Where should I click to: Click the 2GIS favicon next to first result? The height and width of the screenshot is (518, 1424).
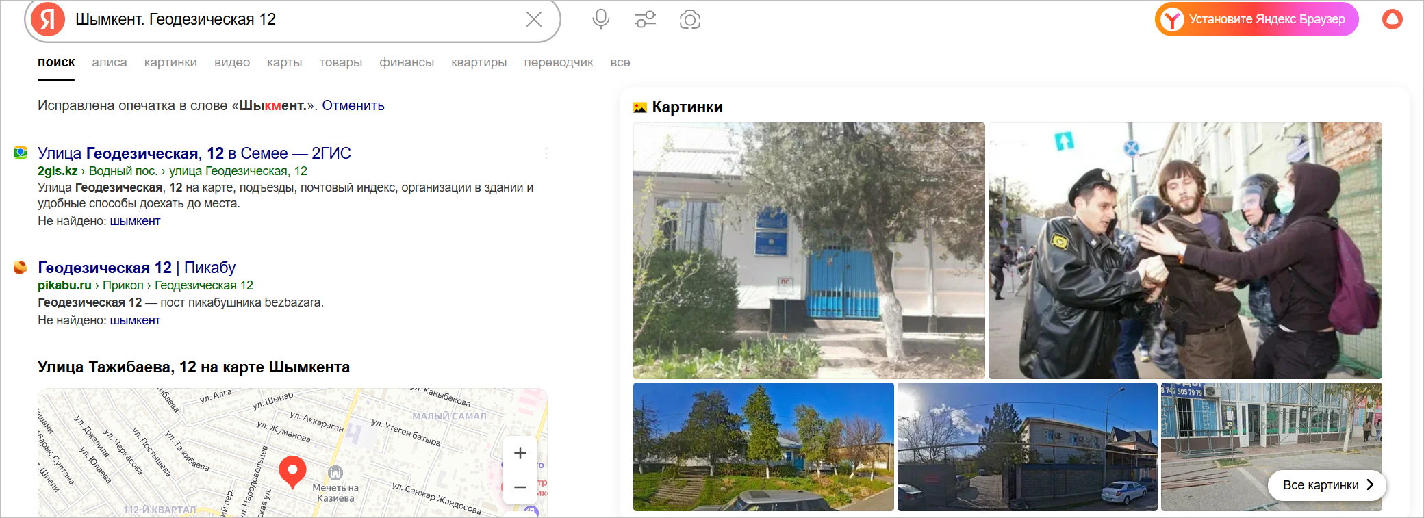tap(21, 153)
